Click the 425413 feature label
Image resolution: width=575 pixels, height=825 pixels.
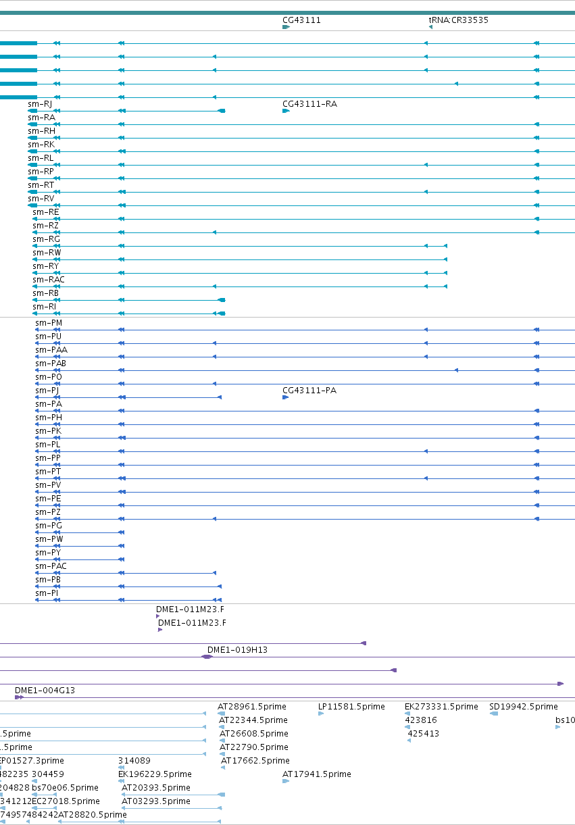coord(424,734)
